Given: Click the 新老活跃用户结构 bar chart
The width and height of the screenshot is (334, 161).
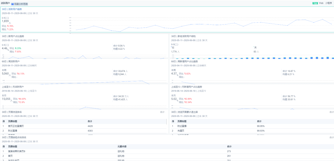Looking at the screenshot, I should click(x=253, y=57).
